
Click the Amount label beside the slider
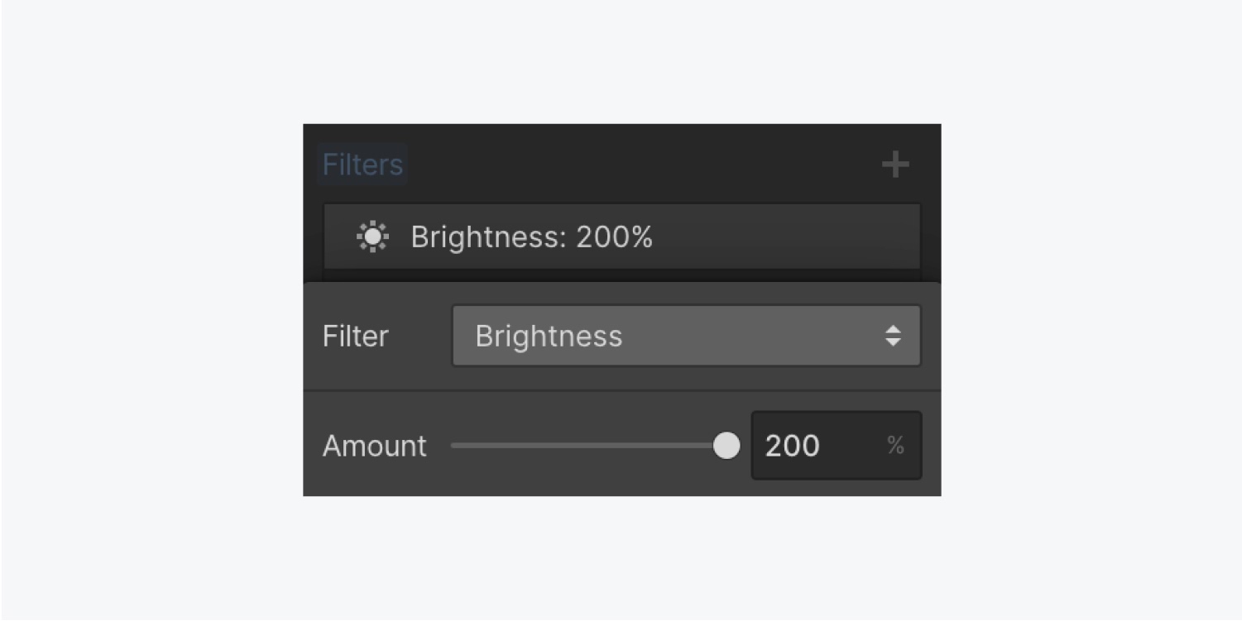point(375,446)
